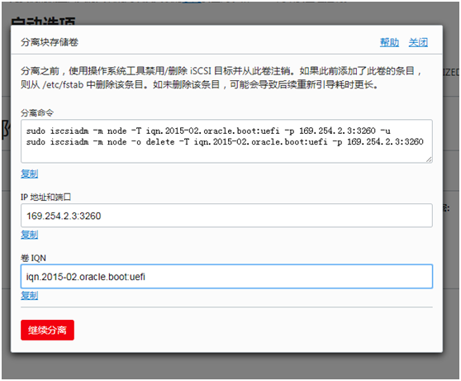The height and width of the screenshot is (381, 461).
Task: Open the 帮助 help link
Action: (x=389, y=42)
